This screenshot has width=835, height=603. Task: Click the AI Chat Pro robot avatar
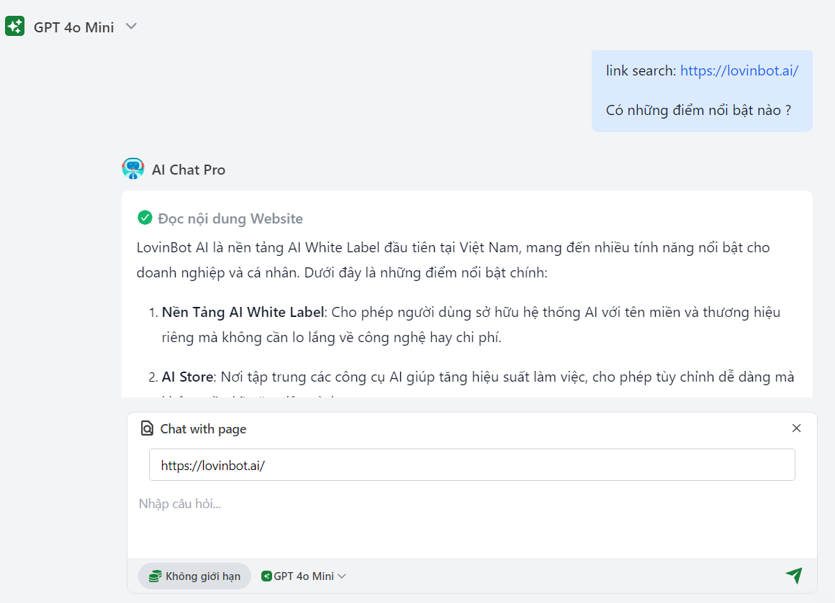[x=133, y=169]
